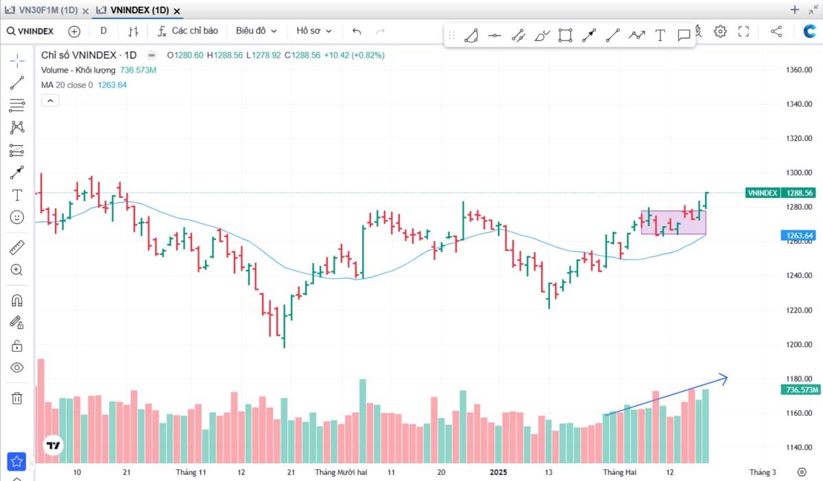Pick the rectangle shape in floating toolbar

point(565,35)
